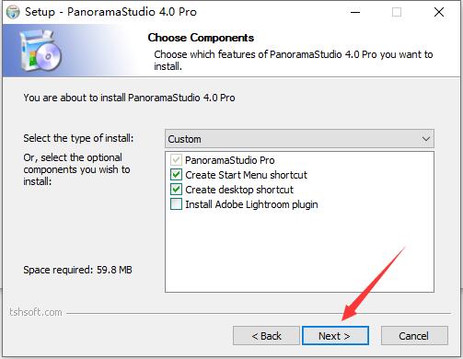The image size is (463, 359).
Task: Open the install type Custom dropdown
Action: coord(299,139)
